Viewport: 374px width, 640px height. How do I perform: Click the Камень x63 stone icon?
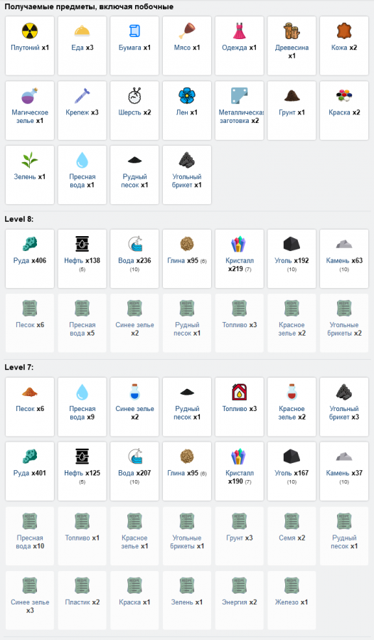pos(344,244)
